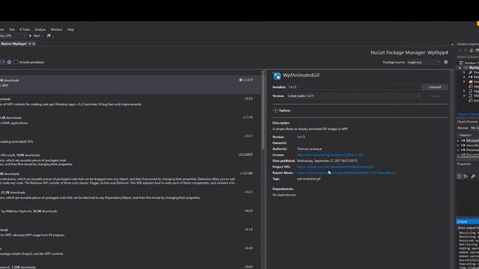The width and height of the screenshot is (479, 269).
Task: Expand the References node in Solution Explorer
Action: tap(464, 77)
